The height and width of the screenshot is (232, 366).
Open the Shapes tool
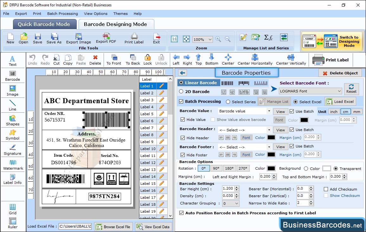(x=13, y=121)
